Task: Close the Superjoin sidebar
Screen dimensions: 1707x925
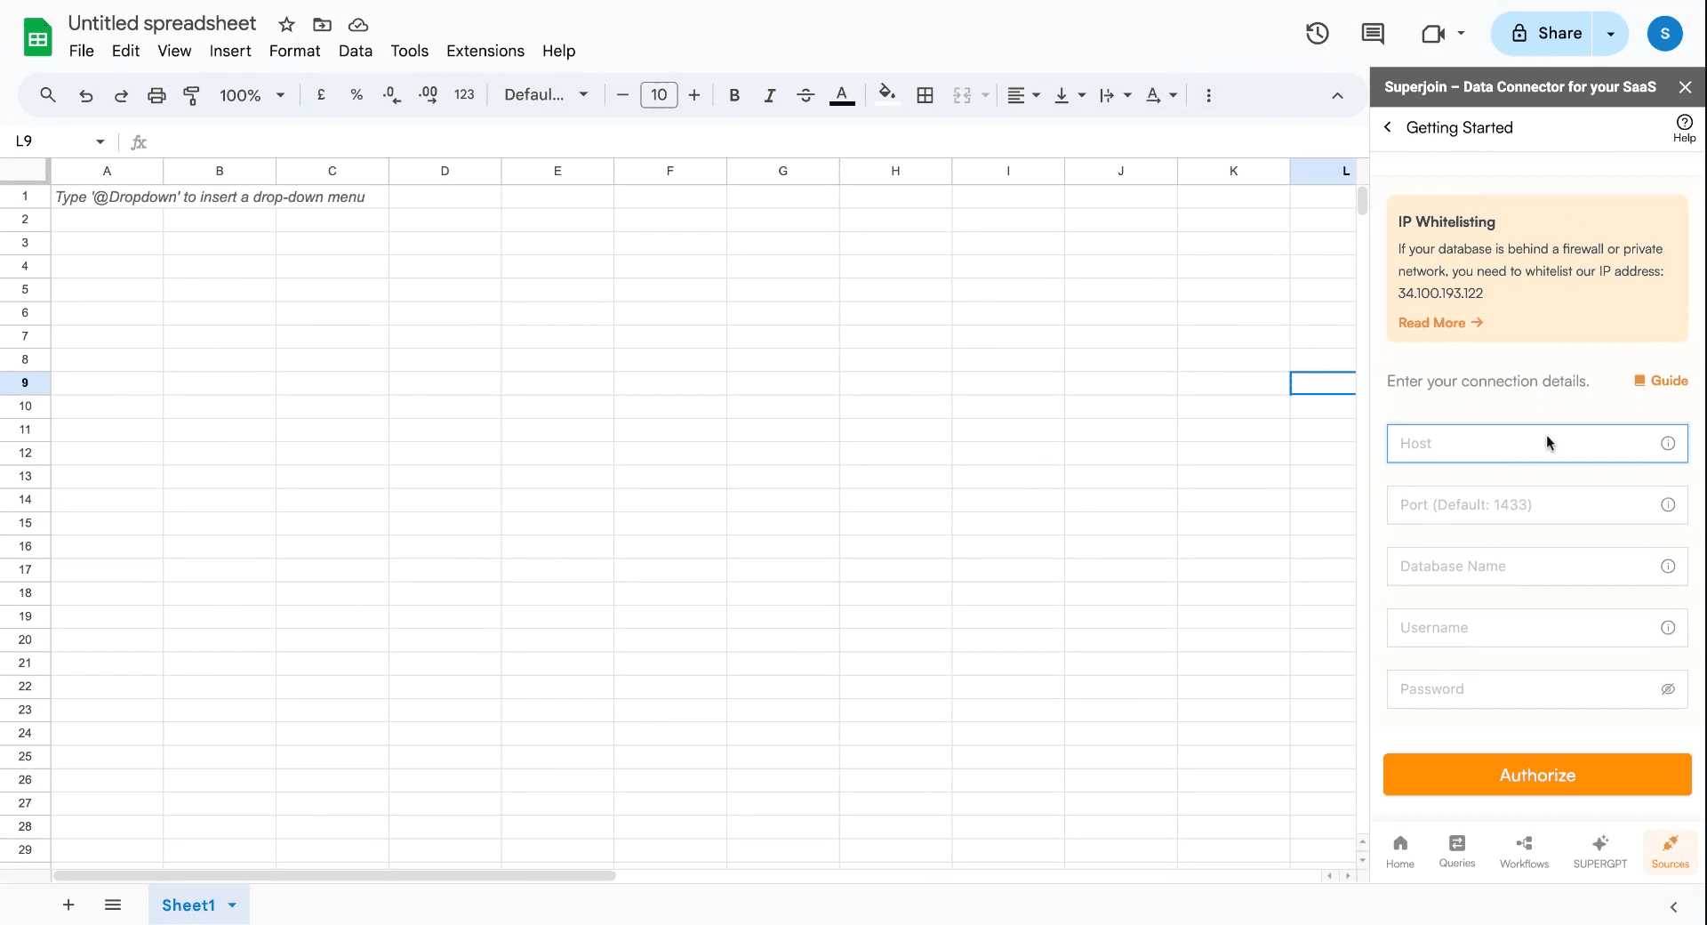Action: (1685, 87)
